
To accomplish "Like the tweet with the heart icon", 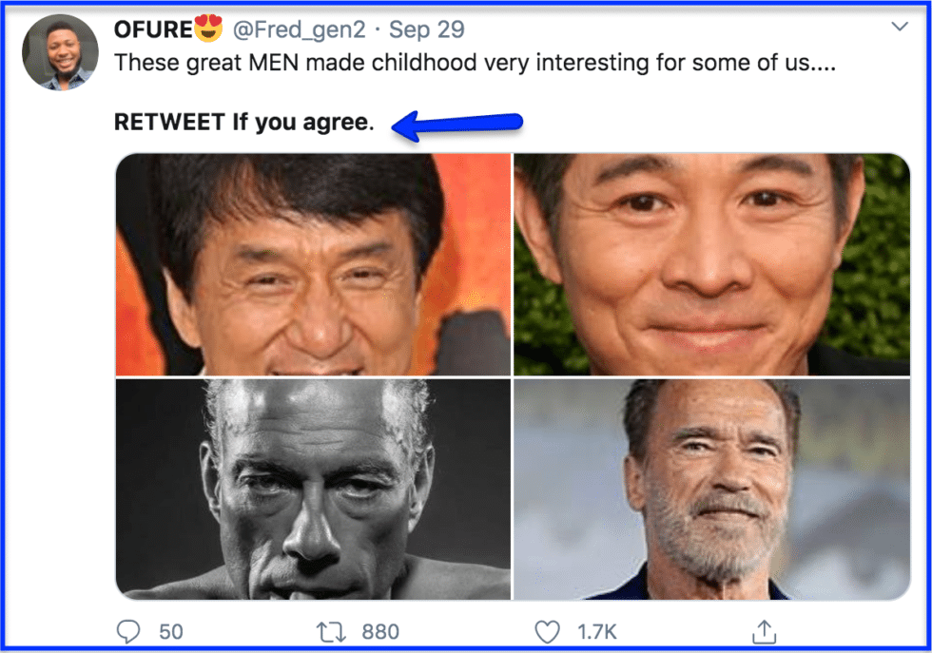I will click(547, 631).
